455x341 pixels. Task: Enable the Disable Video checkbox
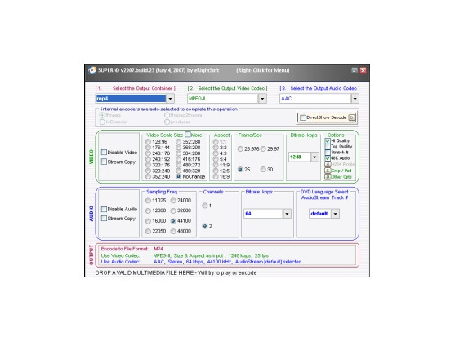coord(104,152)
